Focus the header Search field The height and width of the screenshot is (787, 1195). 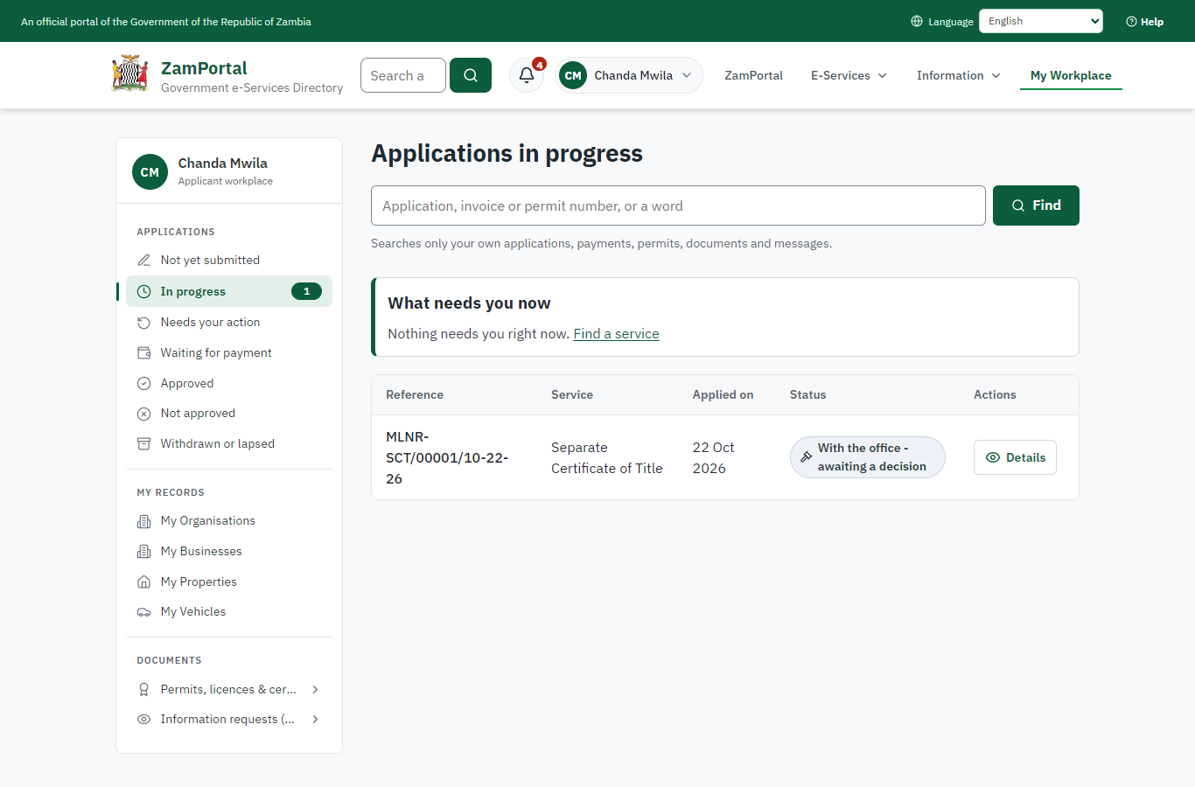[403, 75]
